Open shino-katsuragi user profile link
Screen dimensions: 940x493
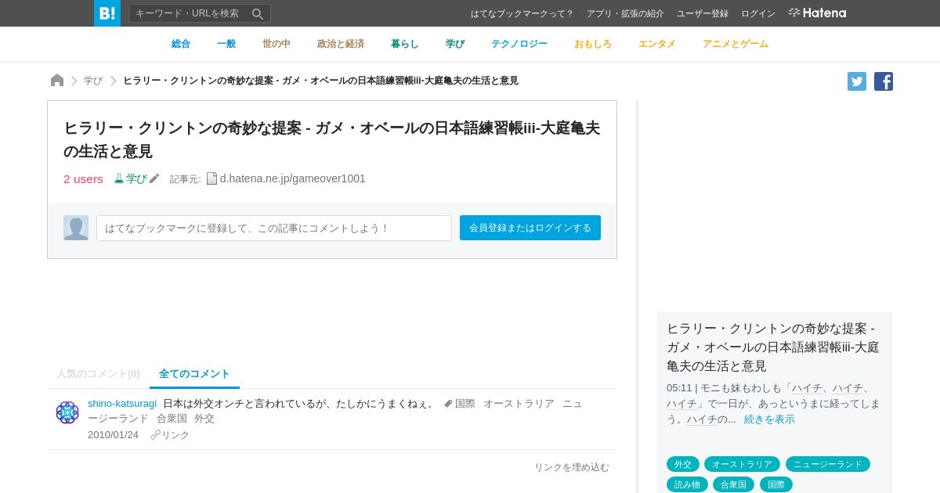[x=122, y=403]
